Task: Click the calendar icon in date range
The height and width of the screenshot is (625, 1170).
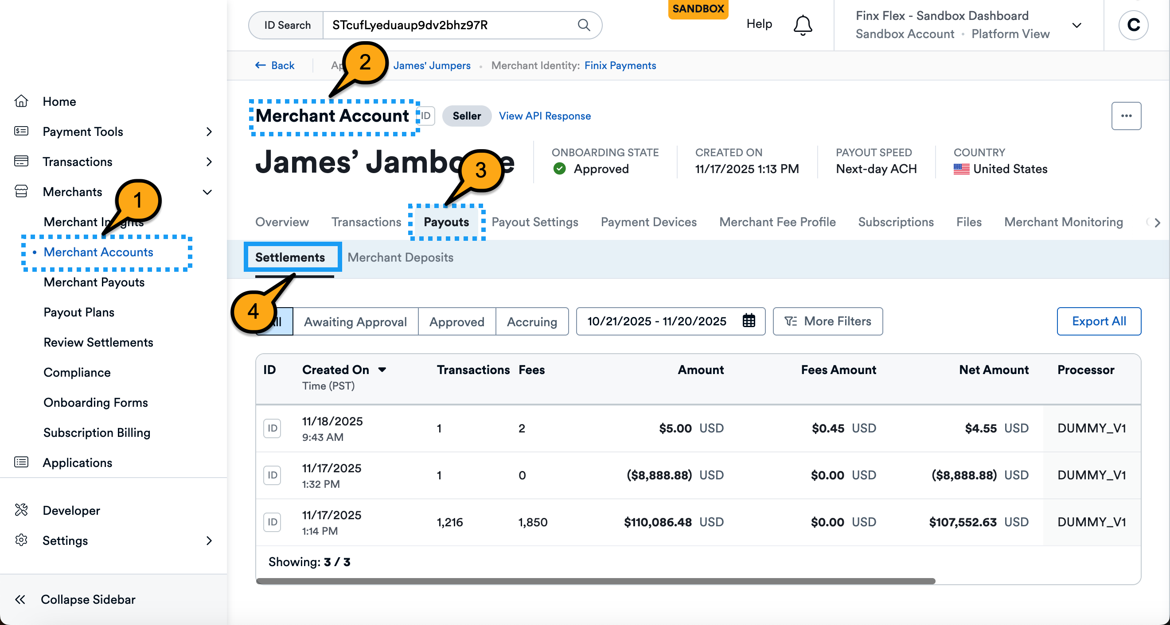Action: pyautogui.click(x=749, y=321)
